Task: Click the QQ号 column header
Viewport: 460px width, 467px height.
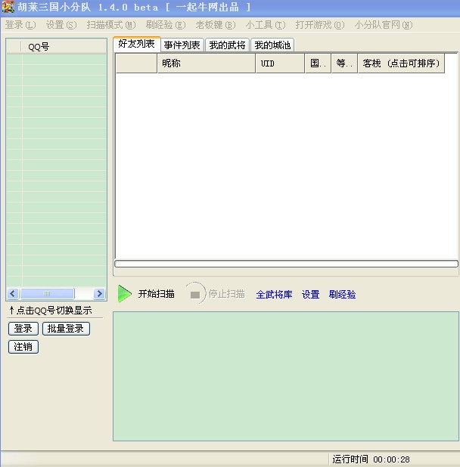Action: [64, 46]
